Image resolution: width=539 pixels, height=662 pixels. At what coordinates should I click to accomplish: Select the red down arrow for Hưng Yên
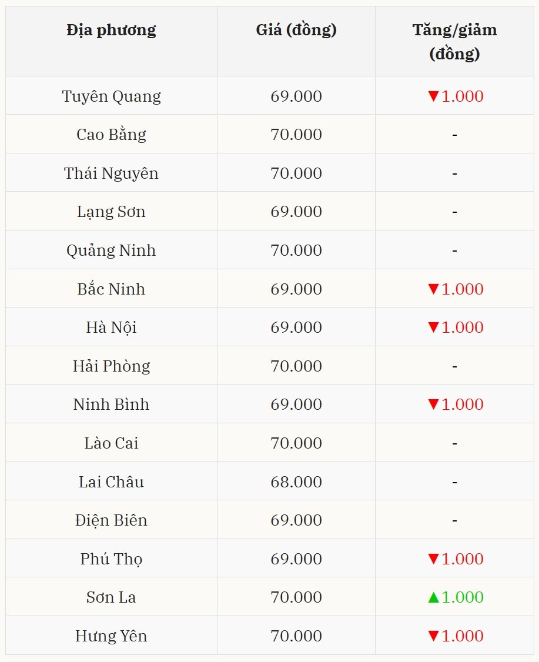(433, 636)
